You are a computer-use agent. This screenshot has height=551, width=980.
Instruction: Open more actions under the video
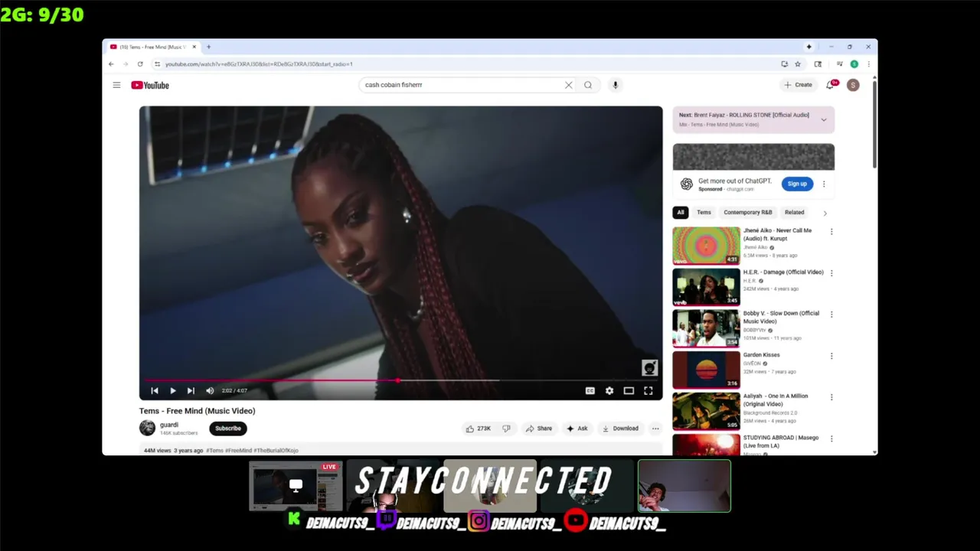(x=655, y=429)
